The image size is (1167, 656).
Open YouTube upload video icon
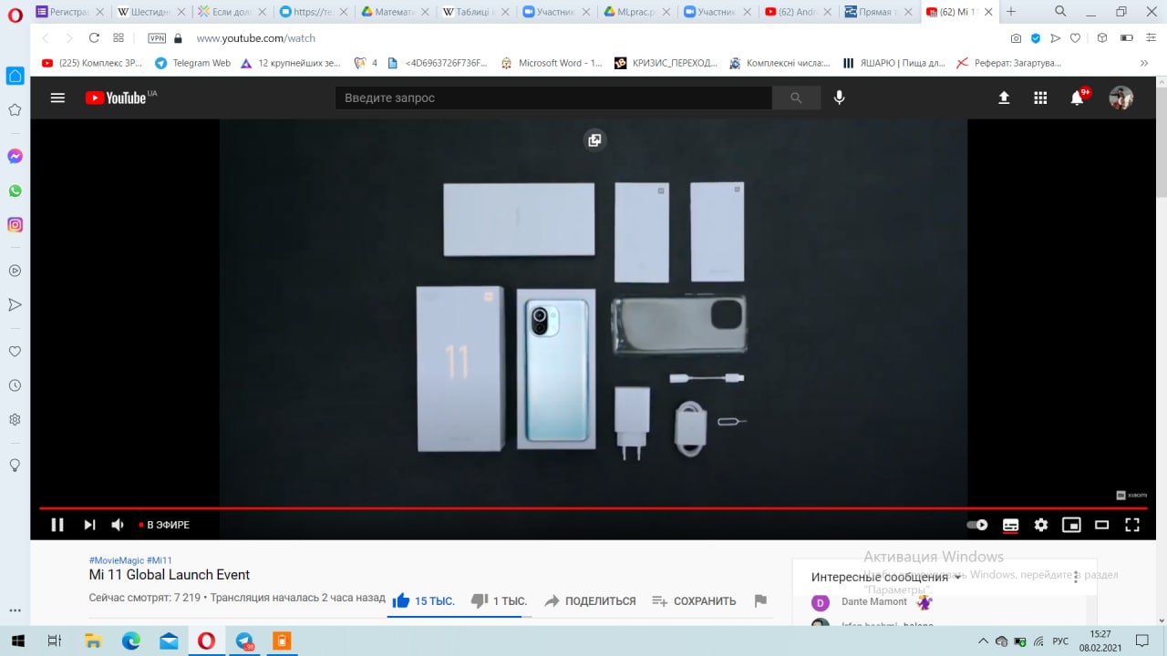[1004, 97]
